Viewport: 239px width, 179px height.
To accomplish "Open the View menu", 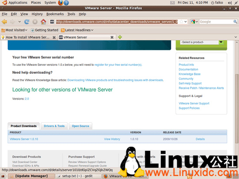I will pos(24,14).
